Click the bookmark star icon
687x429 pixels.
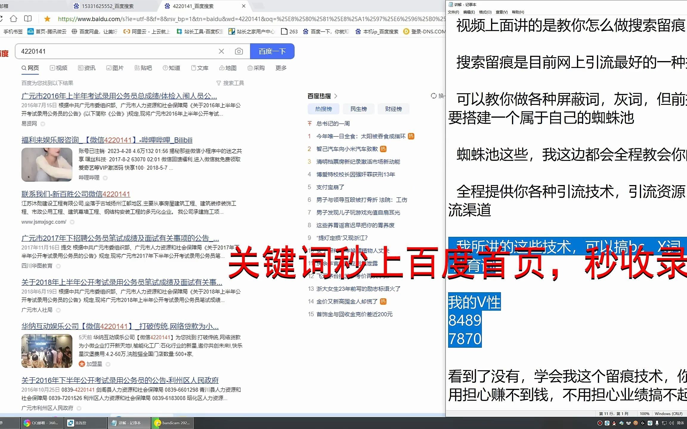pos(47,19)
